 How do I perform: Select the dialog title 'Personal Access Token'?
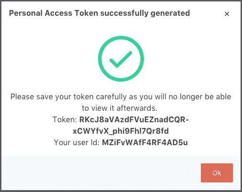pos(54,13)
